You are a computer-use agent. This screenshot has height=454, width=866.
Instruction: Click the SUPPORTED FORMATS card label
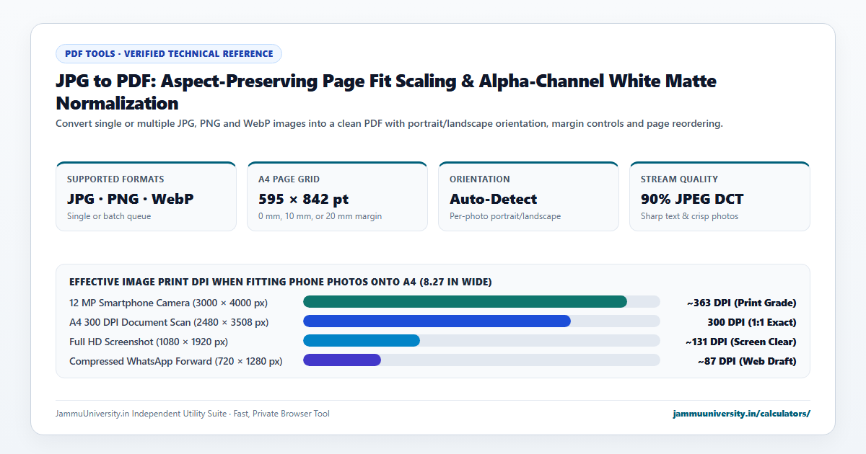click(x=115, y=179)
